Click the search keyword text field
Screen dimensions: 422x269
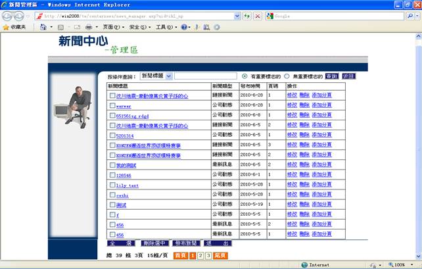205,76
